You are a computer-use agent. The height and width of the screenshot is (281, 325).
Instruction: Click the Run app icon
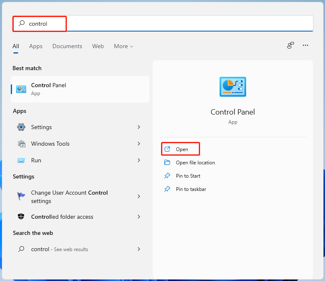tap(21, 160)
